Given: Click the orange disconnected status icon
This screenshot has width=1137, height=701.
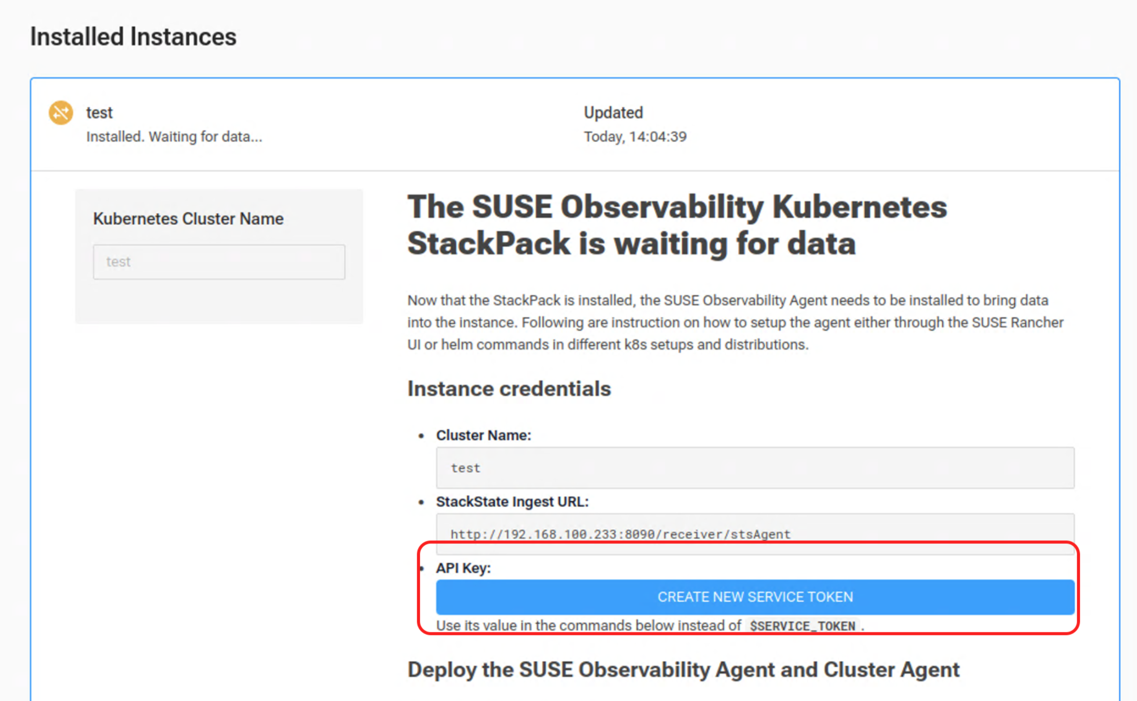Looking at the screenshot, I should 61,113.
